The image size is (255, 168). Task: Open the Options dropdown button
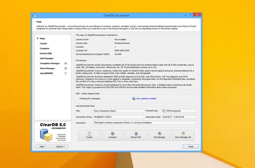tap(60, 147)
